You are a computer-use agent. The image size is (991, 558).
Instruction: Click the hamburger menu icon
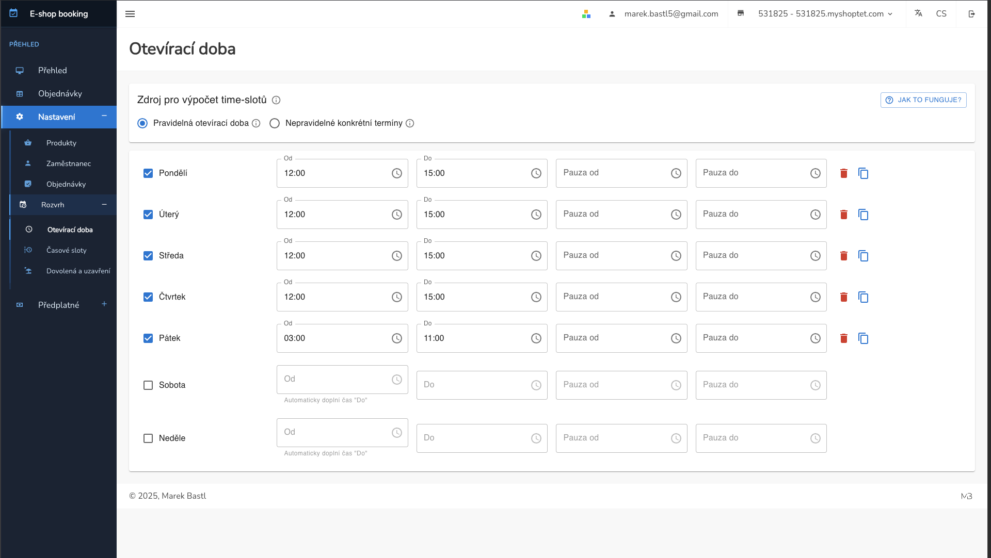(x=130, y=14)
